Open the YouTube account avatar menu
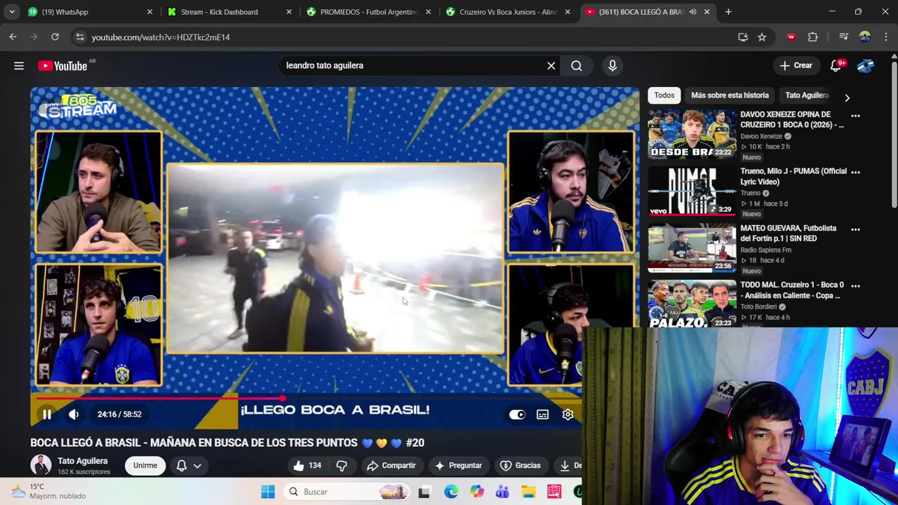The height and width of the screenshot is (505, 898). tap(866, 65)
